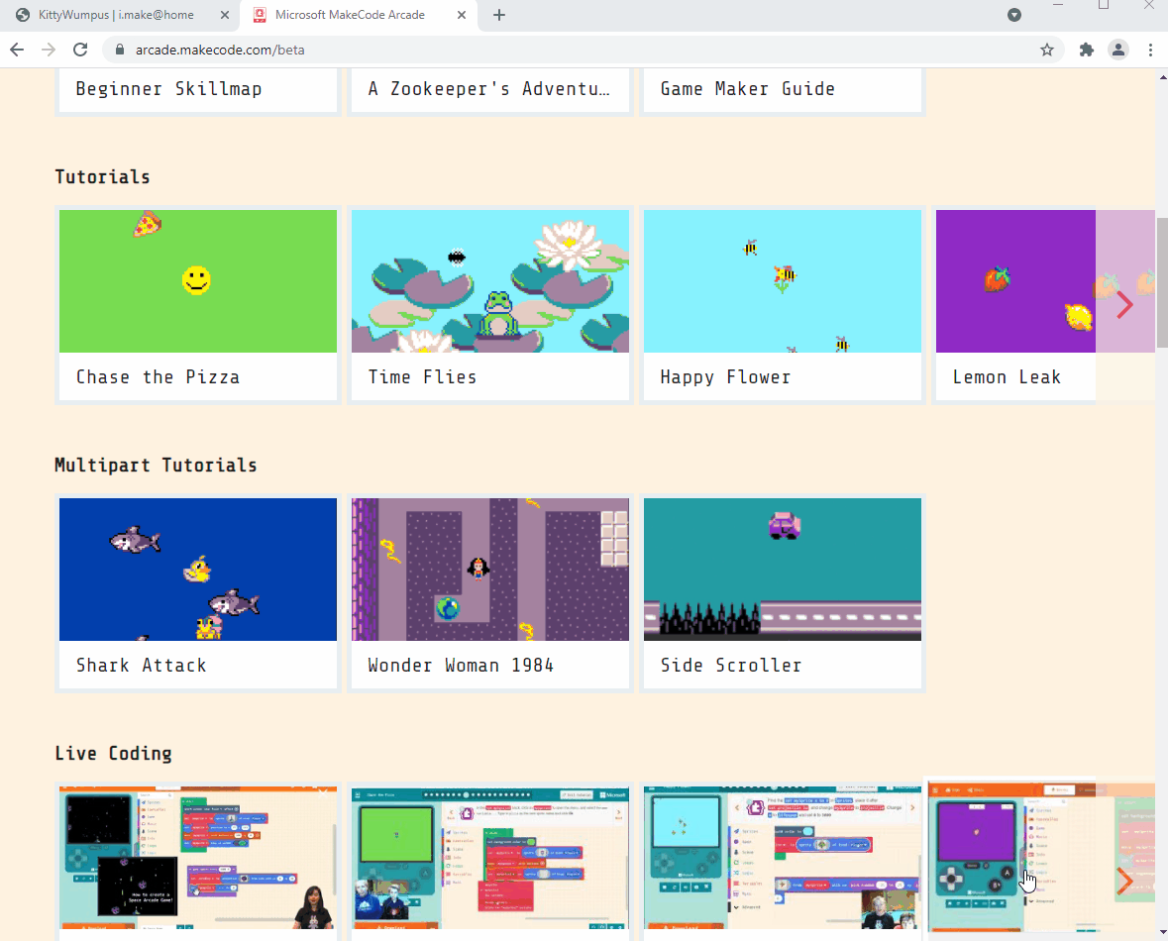This screenshot has height=941, width=1168.
Task: Start the Happy Flower tutorial
Action: tap(783, 305)
